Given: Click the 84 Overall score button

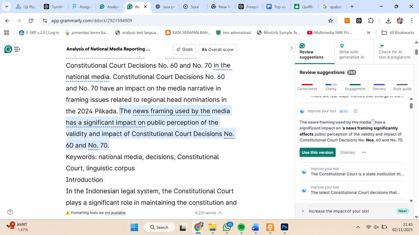Looking at the screenshot, I should click(x=217, y=50).
